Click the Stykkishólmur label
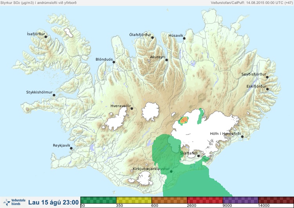This screenshot has width=294, height=208. pos(39,92)
